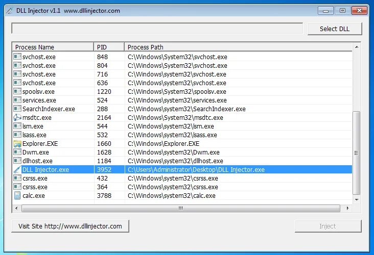Close the DLL Injector window
Image resolution: width=374 pixels, height=255 pixels.
[360, 11]
